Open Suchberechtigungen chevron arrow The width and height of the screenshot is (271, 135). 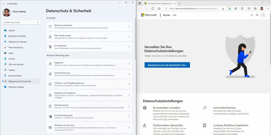click(129, 116)
